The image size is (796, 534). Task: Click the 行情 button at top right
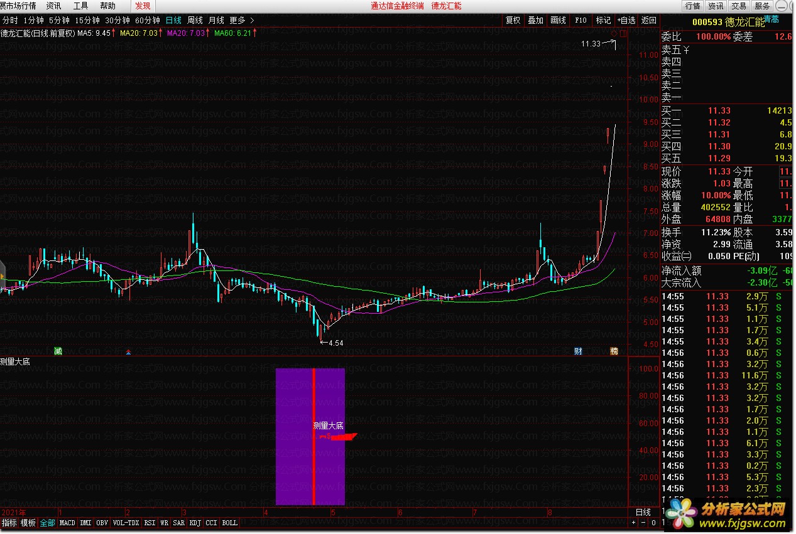[693, 6]
